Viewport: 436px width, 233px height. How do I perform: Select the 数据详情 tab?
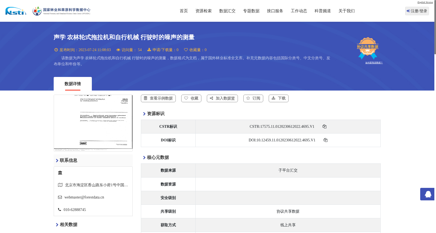[73, 84]
